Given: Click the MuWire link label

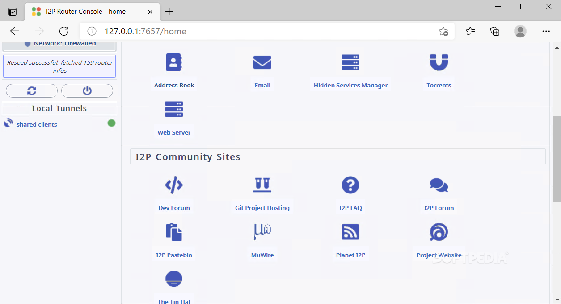Looking at the screenshot, I should [x=262, y=255].
